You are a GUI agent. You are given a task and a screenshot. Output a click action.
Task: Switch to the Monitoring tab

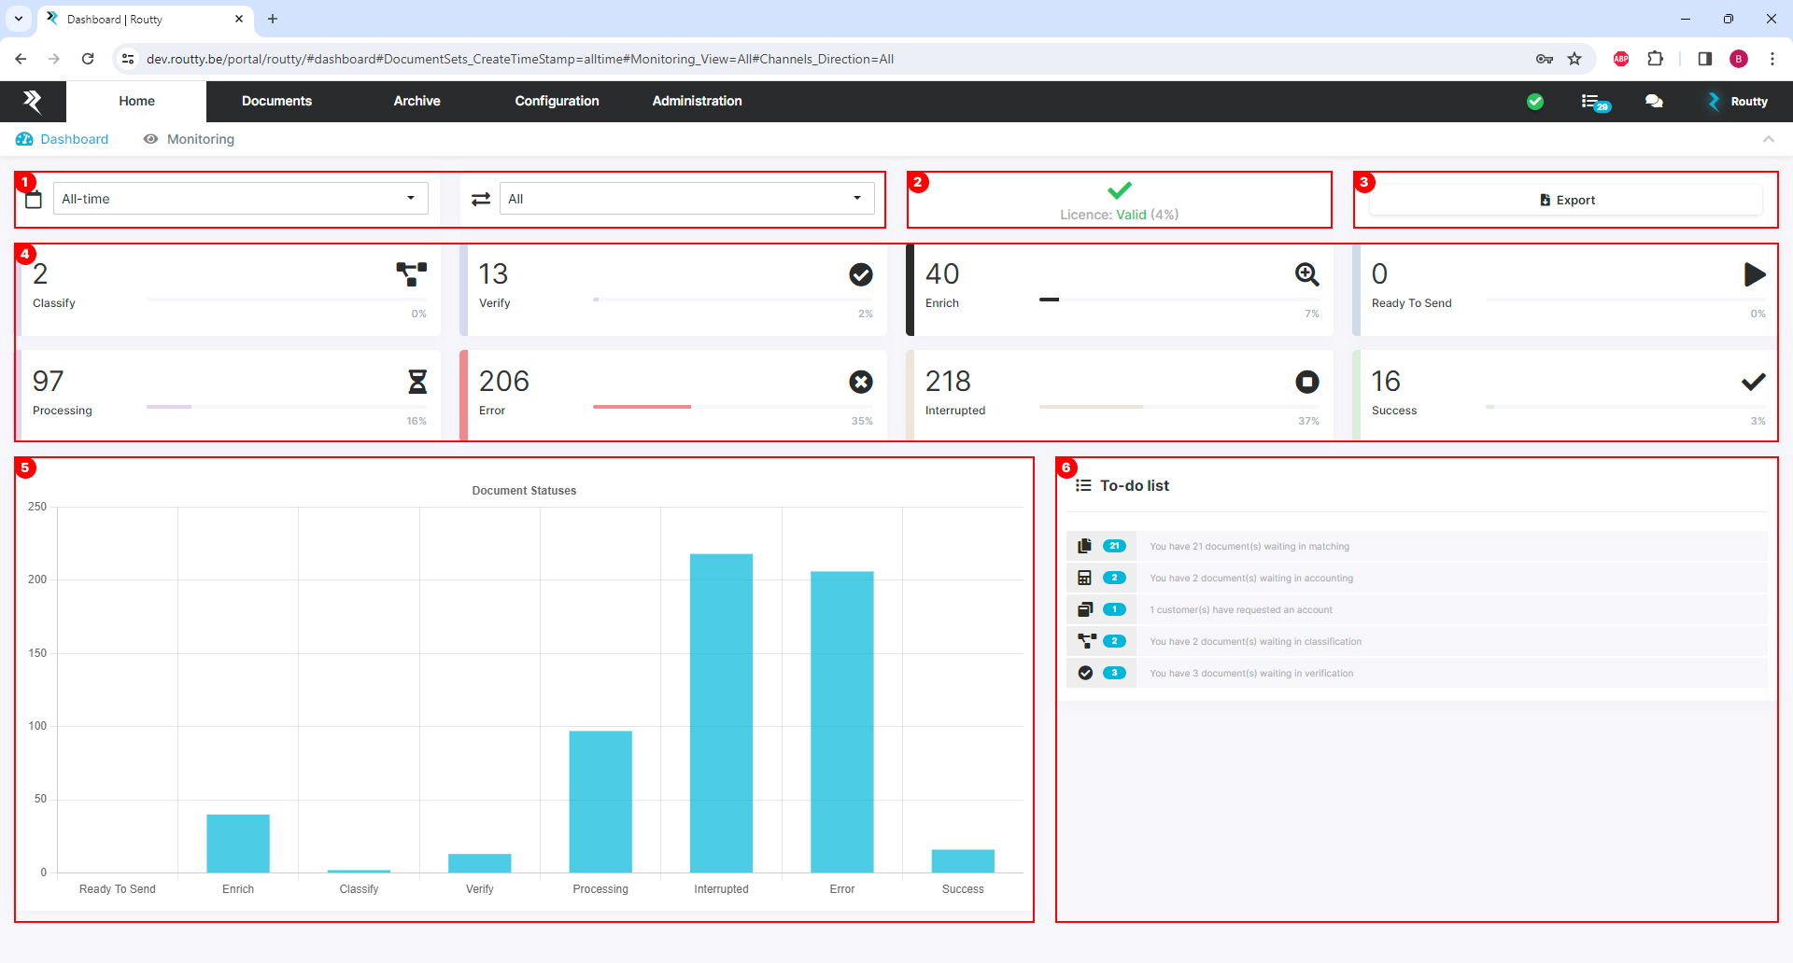(x=200, y=139)
